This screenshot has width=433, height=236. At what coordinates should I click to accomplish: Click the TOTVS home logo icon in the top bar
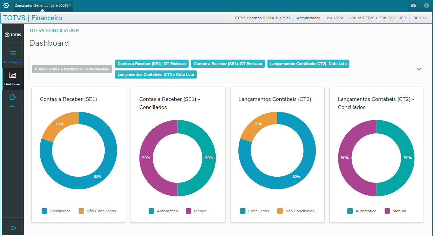pos(6,5)
